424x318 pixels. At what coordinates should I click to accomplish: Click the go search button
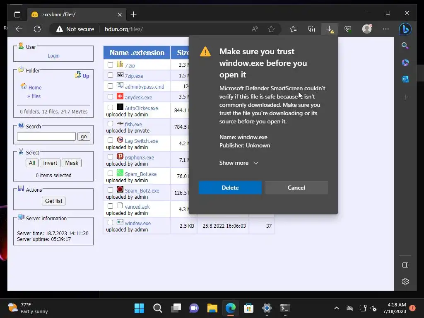click(84, 137)
